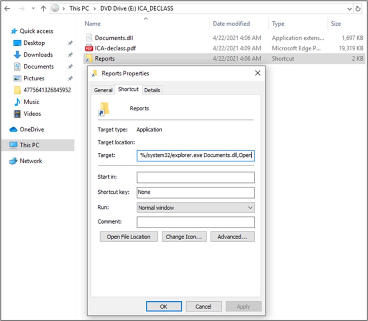Click inside the Target text field
This screenshot has height=321, width=368.
point(195,156)
